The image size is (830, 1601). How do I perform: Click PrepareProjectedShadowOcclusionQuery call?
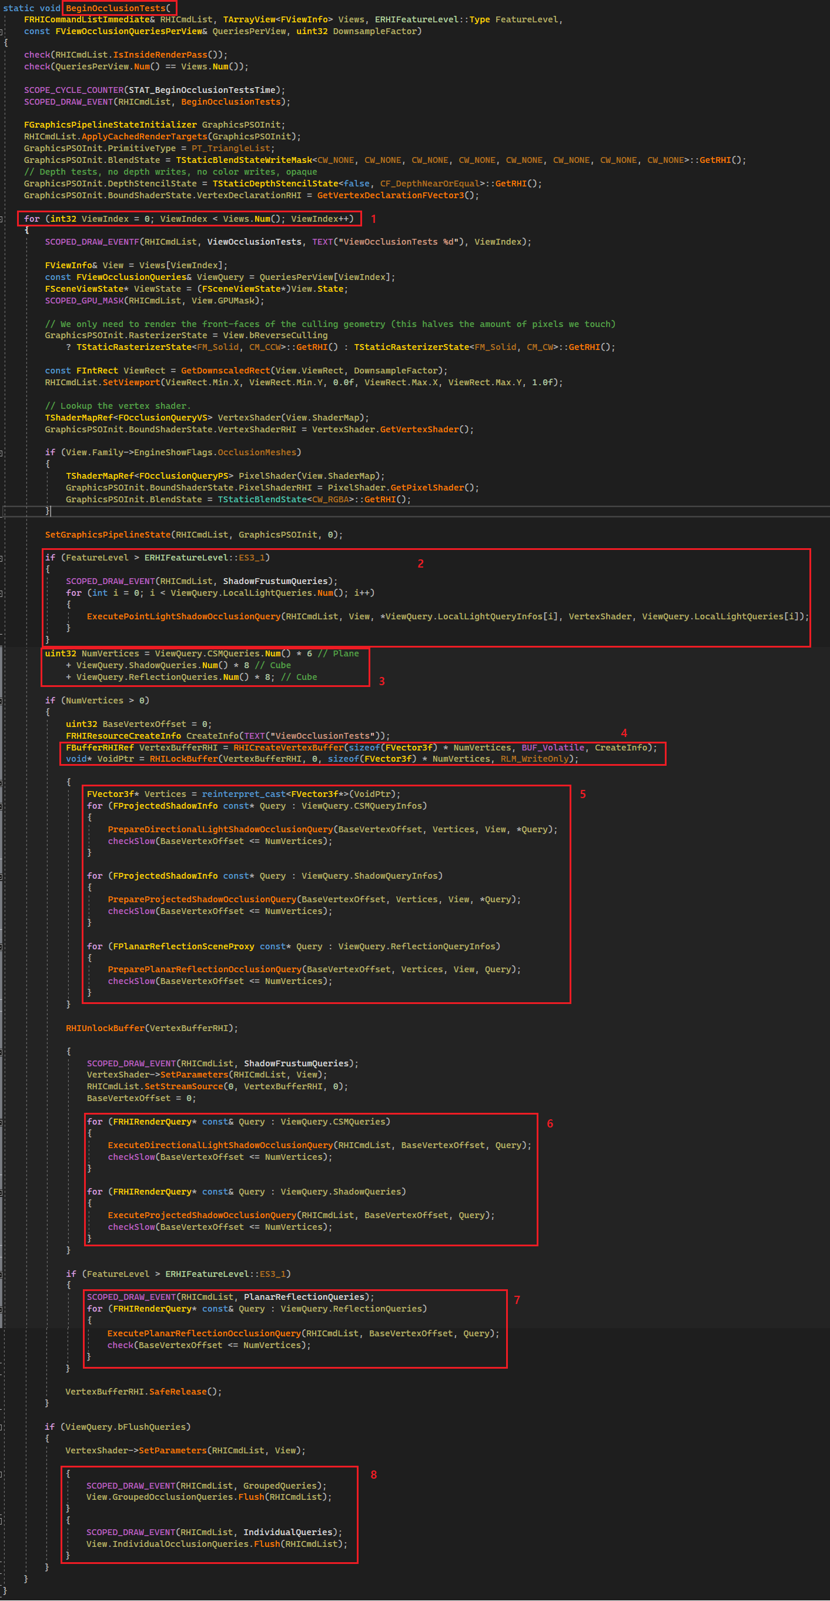point(203,900)
